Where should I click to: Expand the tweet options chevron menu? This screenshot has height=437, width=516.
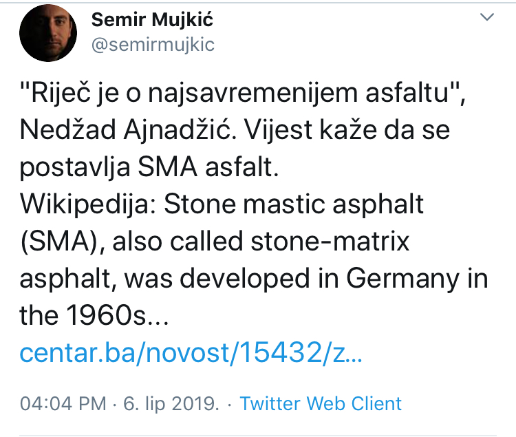tap(487, 17)
